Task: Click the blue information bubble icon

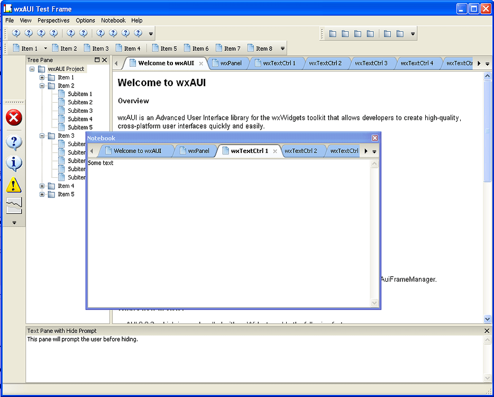Action: [x=14, y=164]
